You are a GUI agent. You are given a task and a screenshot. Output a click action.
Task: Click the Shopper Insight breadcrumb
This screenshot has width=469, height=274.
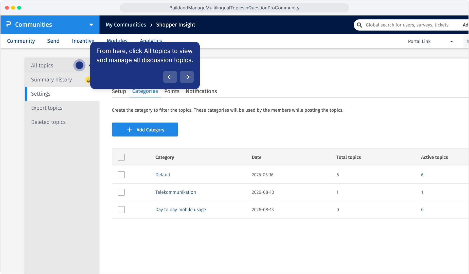click(x=176, y=25)
